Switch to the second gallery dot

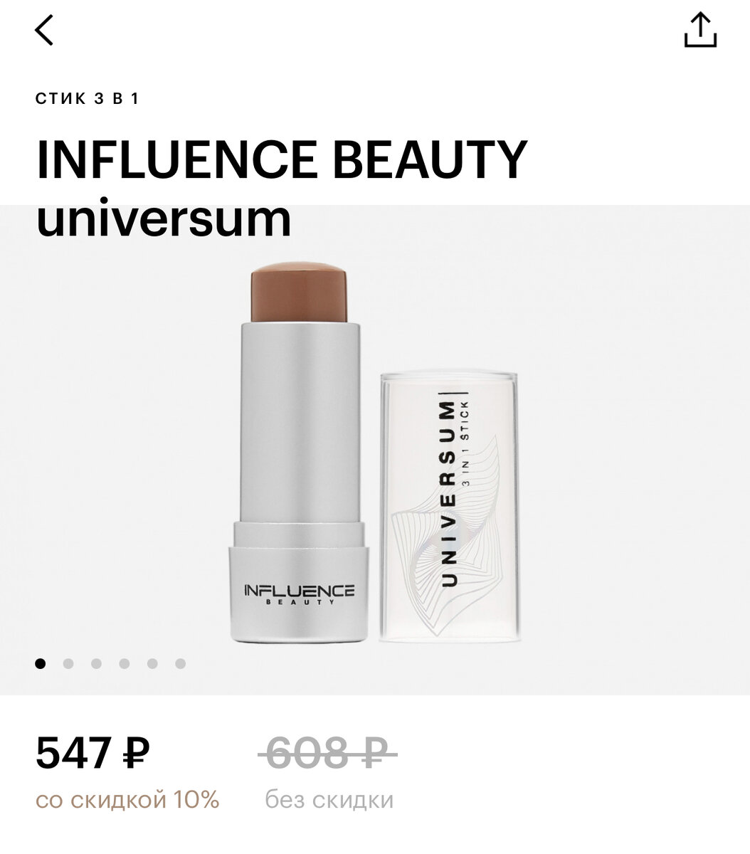(68, 663)
